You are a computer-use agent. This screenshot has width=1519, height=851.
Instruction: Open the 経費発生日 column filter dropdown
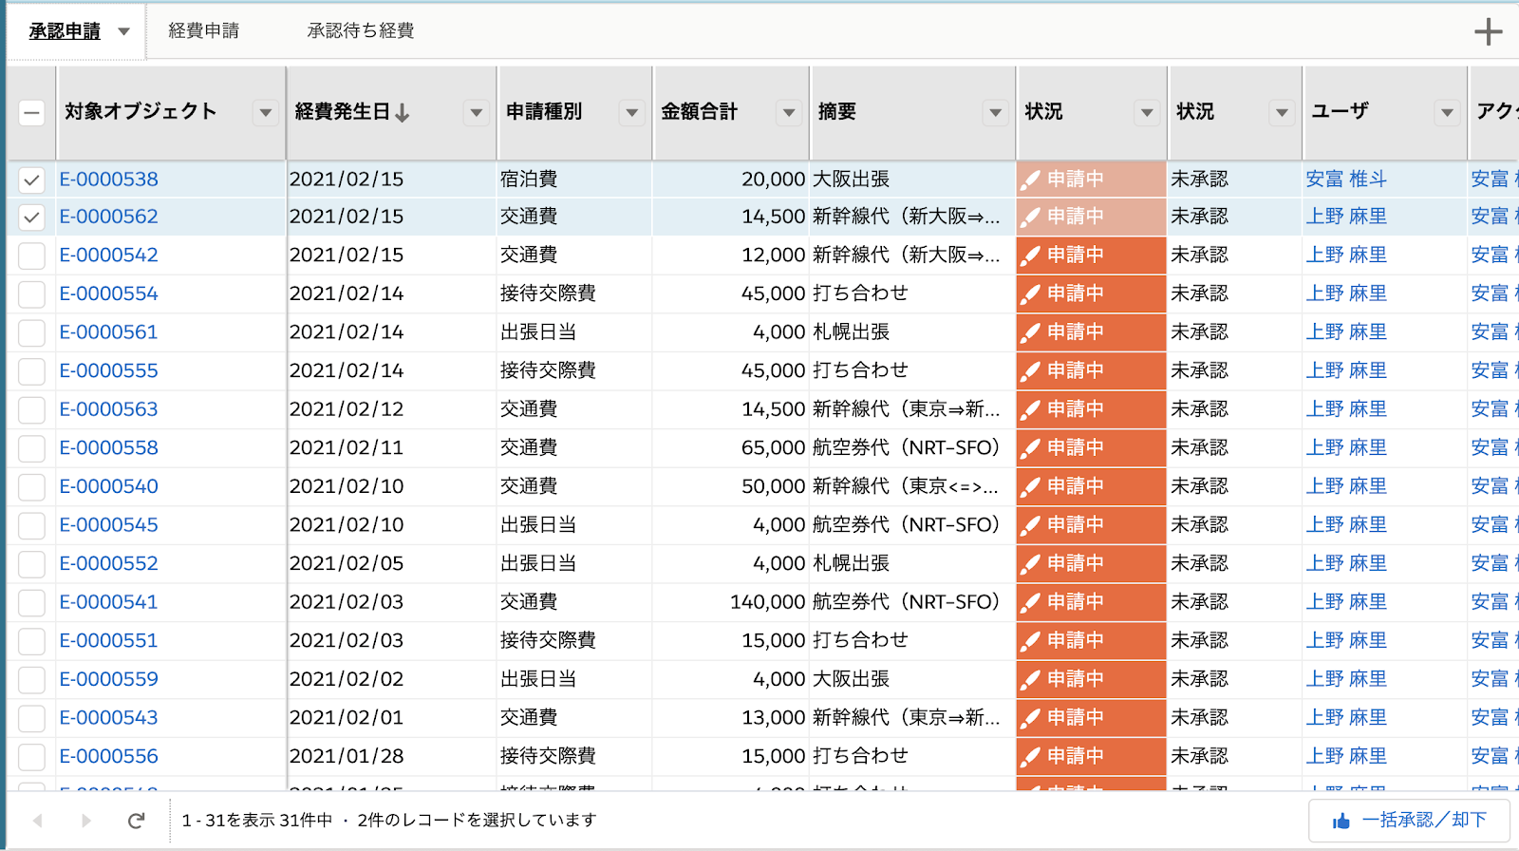coord(477,113)
